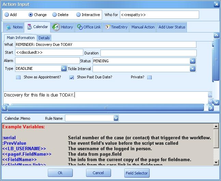Click the Status PENDING combo box
Image resolution: width=221 pixels, height=181 pixels.
point(144,61)
